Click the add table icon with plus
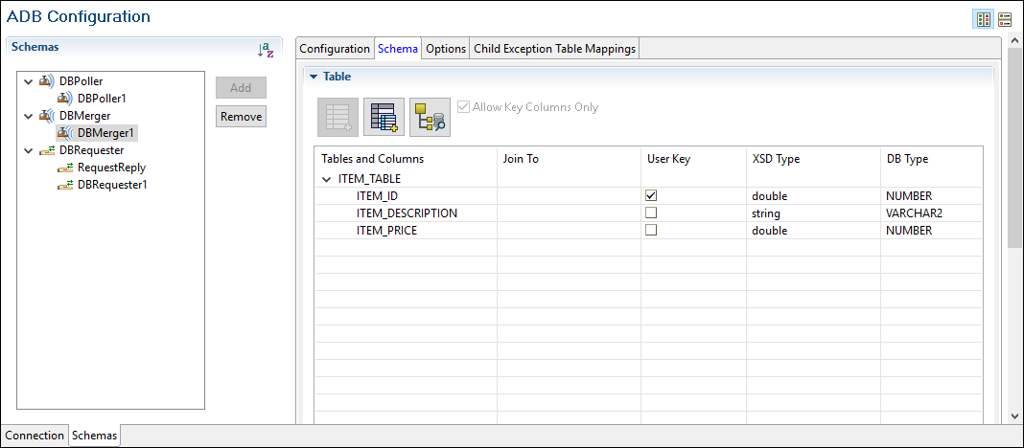 coord(384,117)
